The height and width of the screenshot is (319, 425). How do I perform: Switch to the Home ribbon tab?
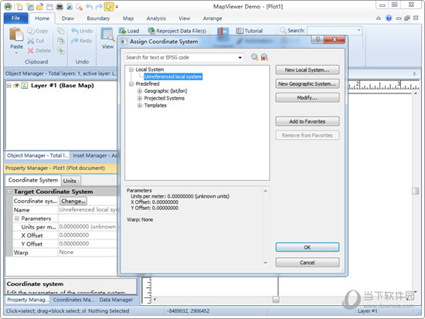[x=42, y=19]
